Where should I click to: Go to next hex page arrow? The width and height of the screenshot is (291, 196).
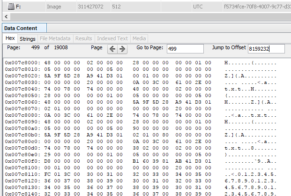pyautogui.click(x=122, y=49)
